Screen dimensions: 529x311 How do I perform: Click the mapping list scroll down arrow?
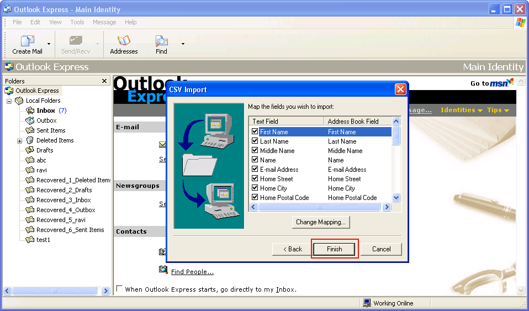tap(396, 198)
